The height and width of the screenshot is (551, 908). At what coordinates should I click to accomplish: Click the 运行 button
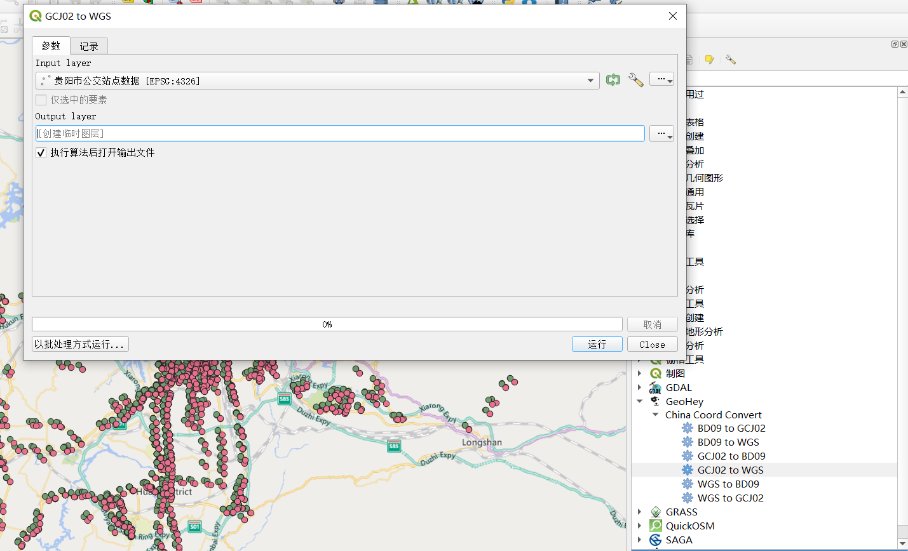coord(597,344)
